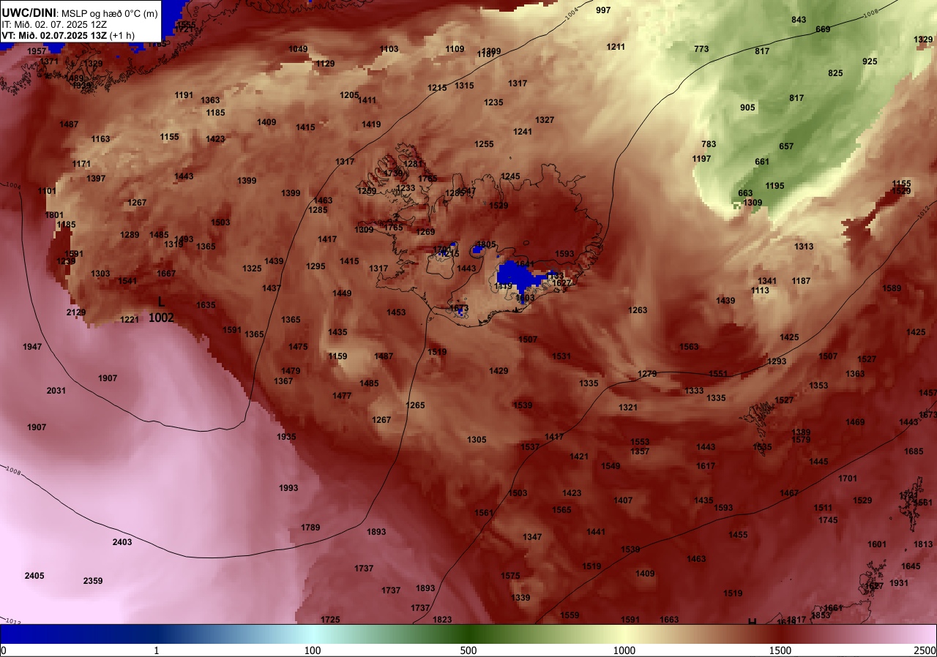The width and height of the screenshot is (937, 657).
Task: Click the value '1789'
Action: click(310, 528)
